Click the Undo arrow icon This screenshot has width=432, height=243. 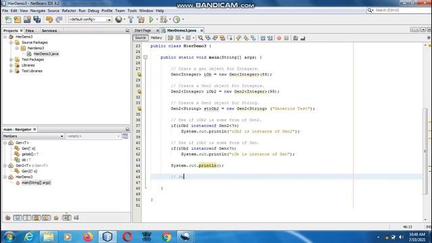[49, 20]
